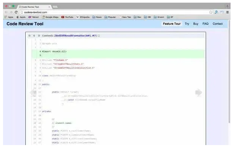The width and height of the screenshot is (234, 150).
Task: Close the Code Review Tool tab
Action: [x=49, y=7]
